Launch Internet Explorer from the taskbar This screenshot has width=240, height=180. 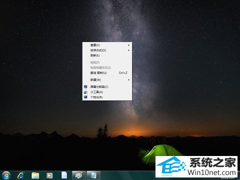(21, 175)
